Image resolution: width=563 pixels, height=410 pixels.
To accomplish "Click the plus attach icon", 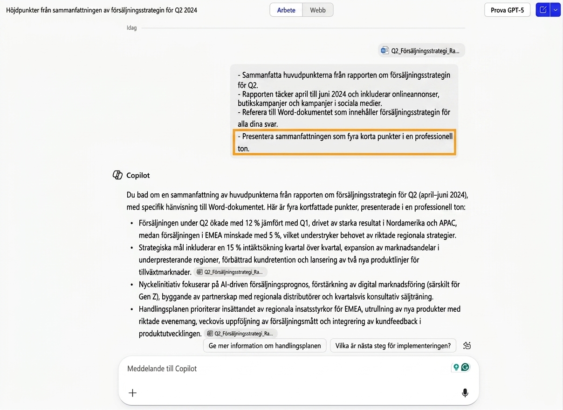I will pos(133,393).
